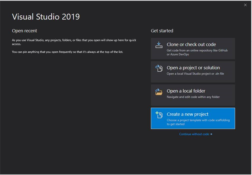Click text 'Choose a project template with code scaffolding'
This screenshot has height=175, width=252.
pyautogui.click(x=198, y=120)
